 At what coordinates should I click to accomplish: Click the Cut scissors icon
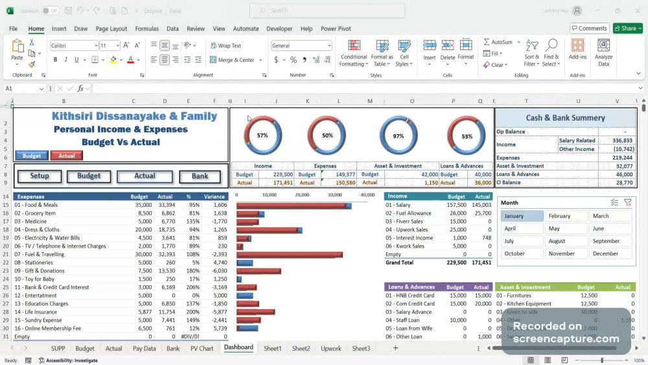(x=31, y=42)
